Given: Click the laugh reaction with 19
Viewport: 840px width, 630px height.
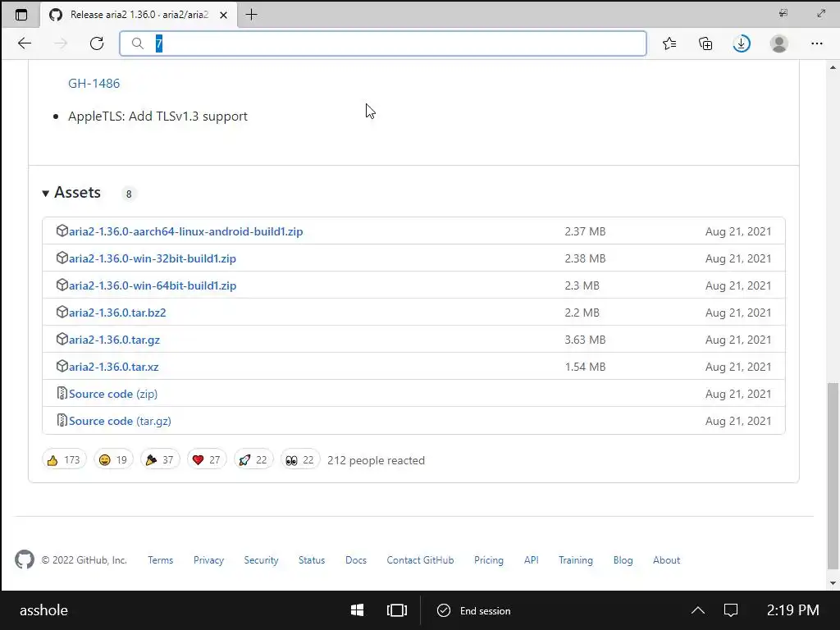Looking at the screenshot, I should tap(113, 459).
